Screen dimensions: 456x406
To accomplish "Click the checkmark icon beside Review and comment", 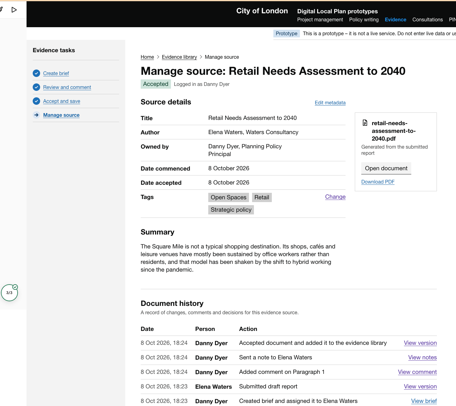I will coord(36,87).
